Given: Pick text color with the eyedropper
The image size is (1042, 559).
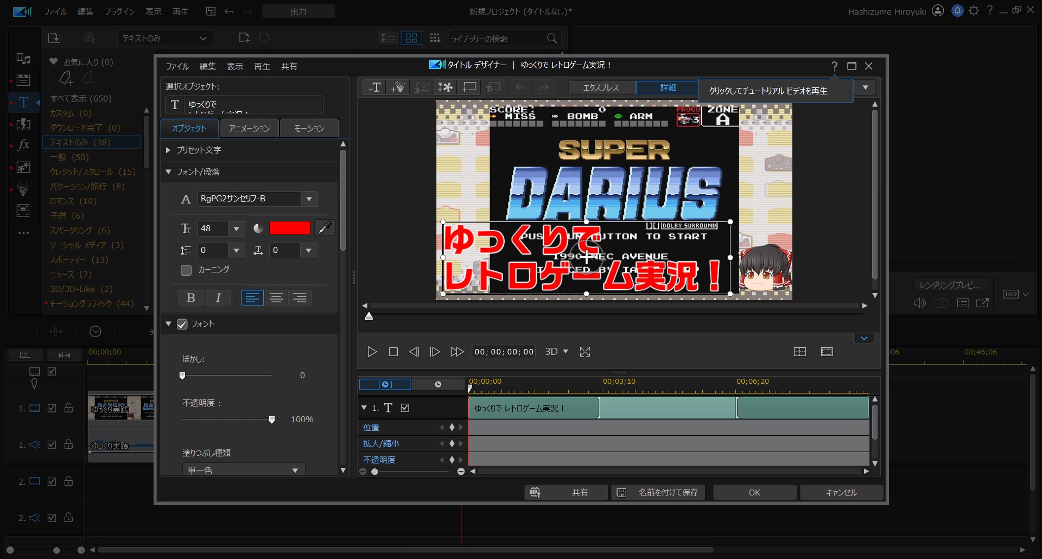Looking at the screenshot, I should [325, 228].
